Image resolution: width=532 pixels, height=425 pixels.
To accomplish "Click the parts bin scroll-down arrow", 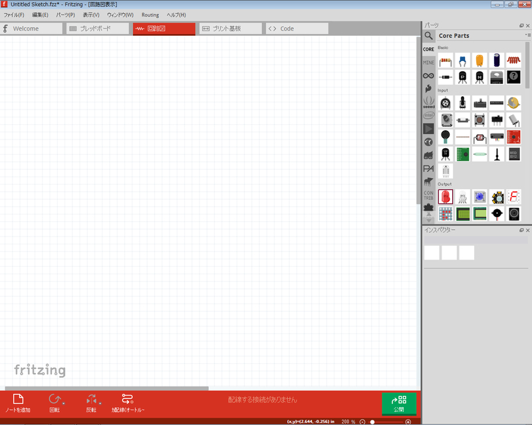I will coord(428,220).
